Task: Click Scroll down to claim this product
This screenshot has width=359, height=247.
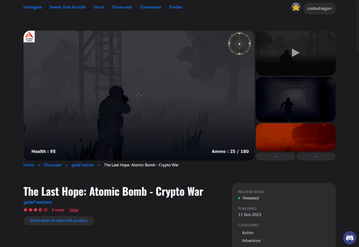Action: (59, 221)
